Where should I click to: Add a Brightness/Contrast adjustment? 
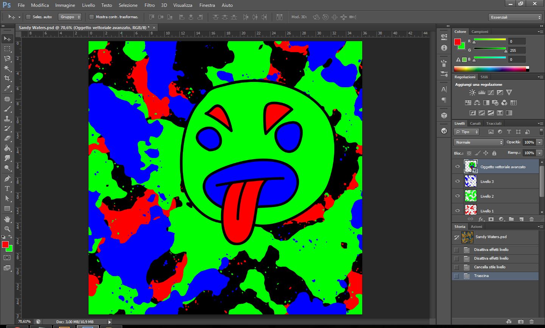[472, 92]
